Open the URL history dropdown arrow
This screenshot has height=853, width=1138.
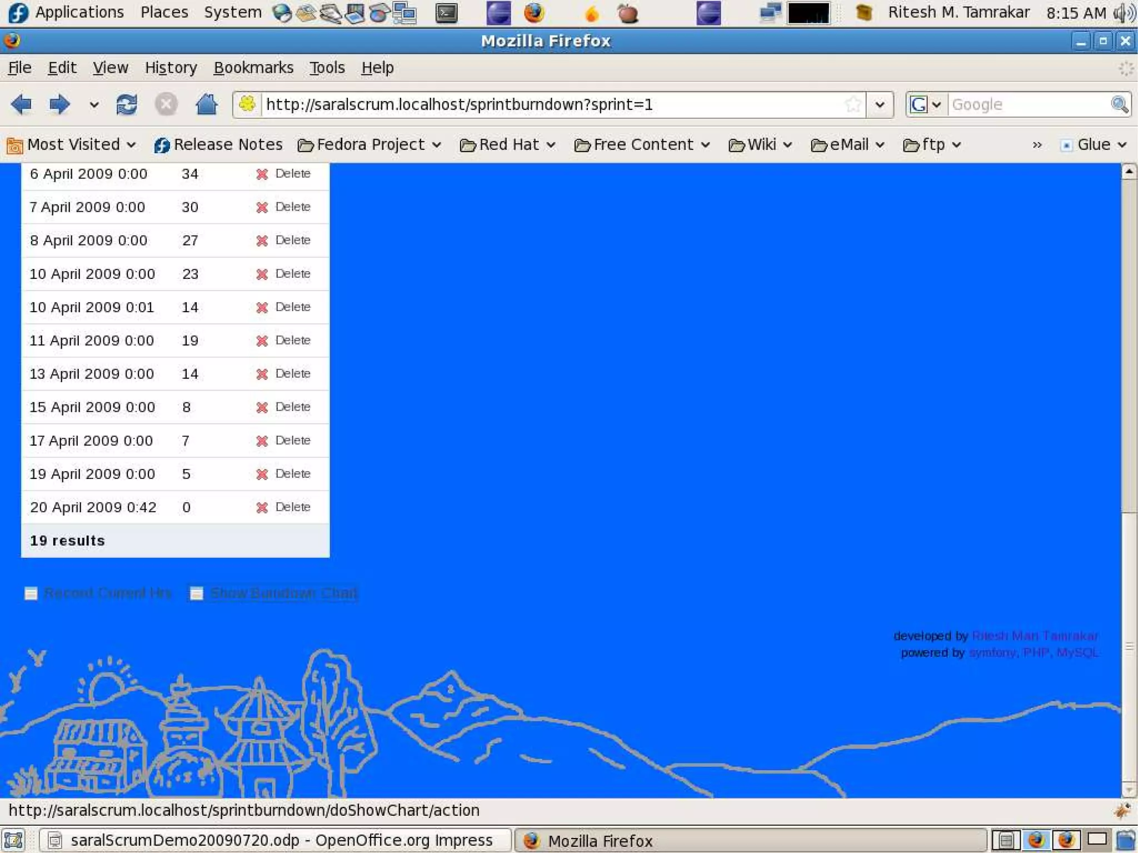point(880,104)
